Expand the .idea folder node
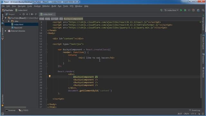 pyautogui.click(x=9, y=21)
